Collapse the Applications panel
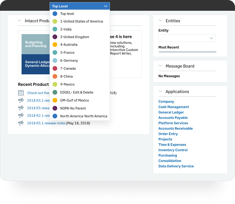Screen dimensions: 235x204 coord(160,92)
